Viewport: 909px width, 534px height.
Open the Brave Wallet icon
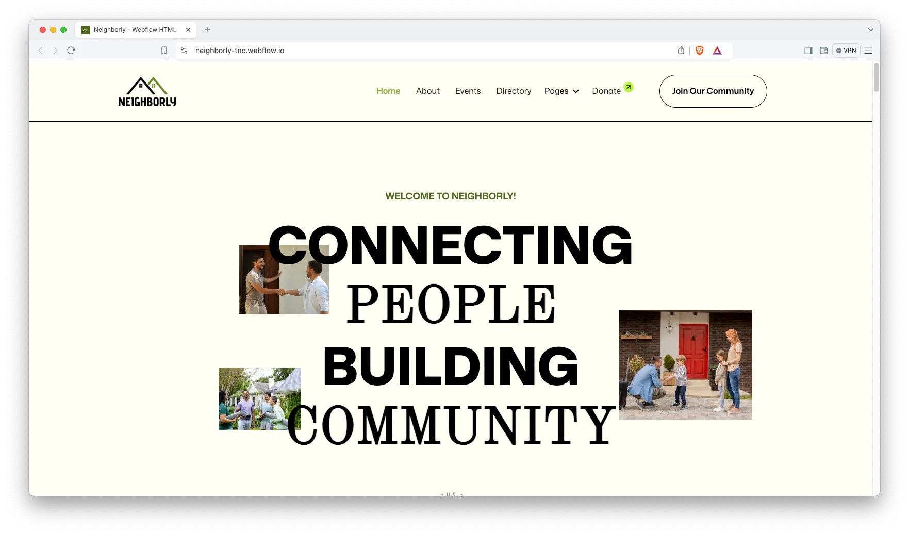[x=824, y=51]
